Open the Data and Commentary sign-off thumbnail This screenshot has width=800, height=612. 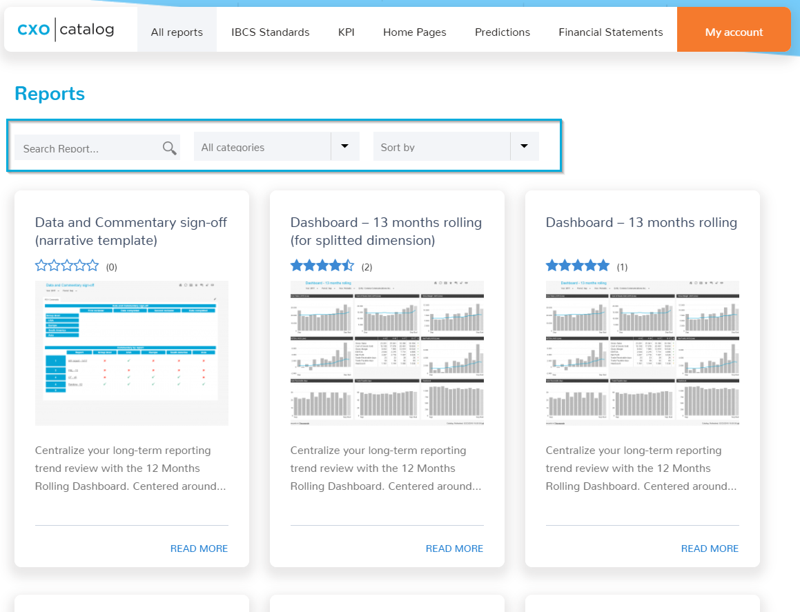(132, 353)
